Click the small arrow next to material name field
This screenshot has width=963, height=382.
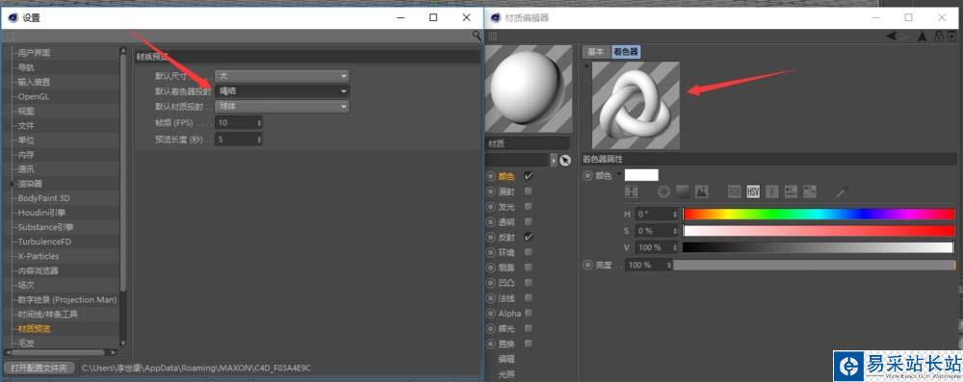(554, 161)
